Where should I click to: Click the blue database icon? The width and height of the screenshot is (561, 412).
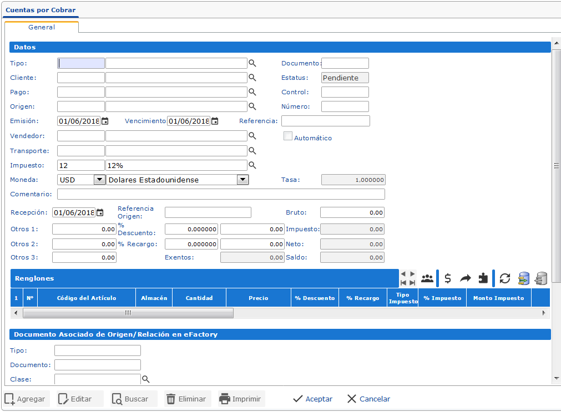point(523,278)
